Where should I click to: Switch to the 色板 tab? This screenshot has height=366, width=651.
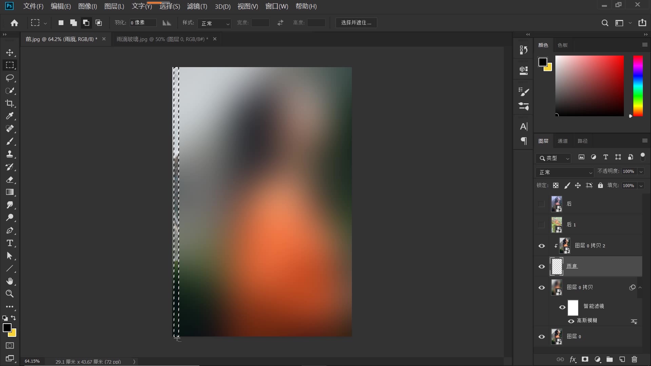(563, 45)
